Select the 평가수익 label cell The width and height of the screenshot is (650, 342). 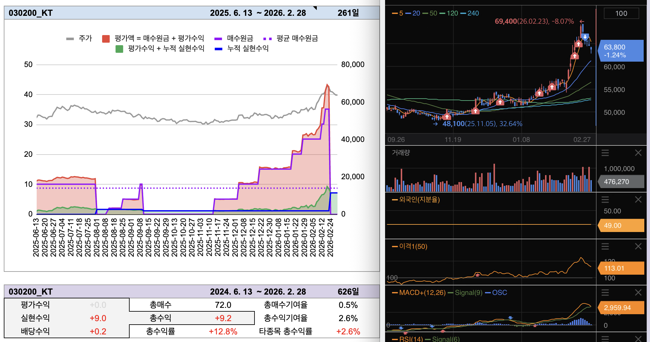pos(35,305)
